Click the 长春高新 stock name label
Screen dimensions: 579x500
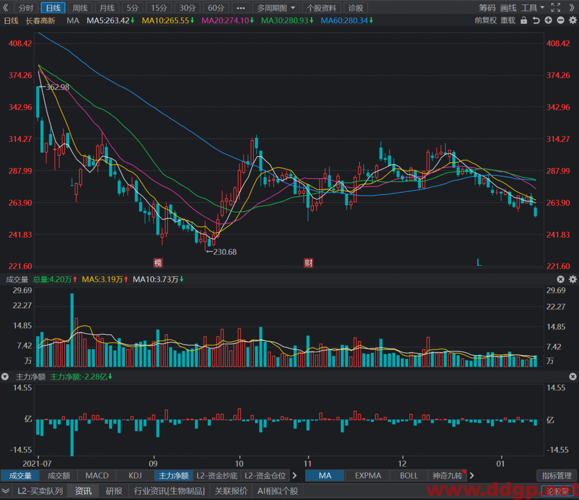(x=40, y=20)
